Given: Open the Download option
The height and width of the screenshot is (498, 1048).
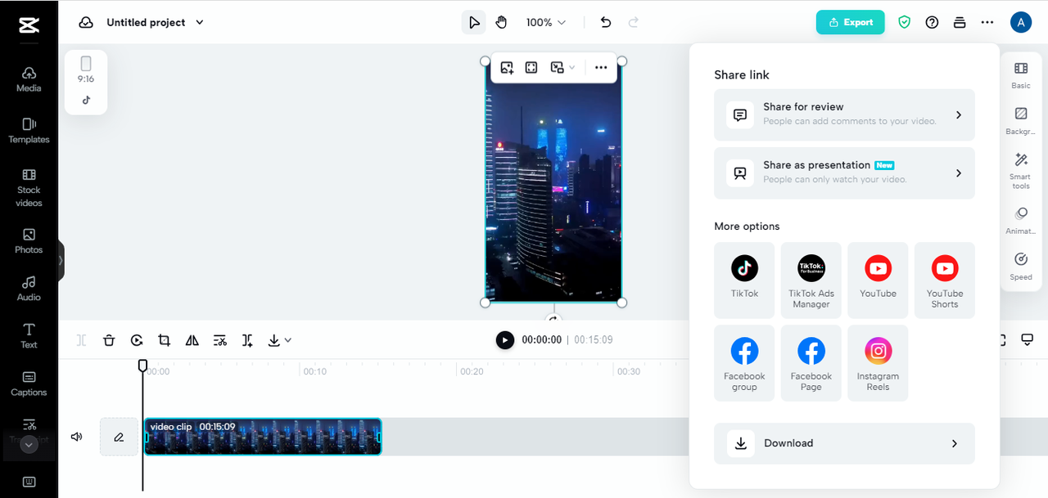Looking at the screenshot, I should pos(844,443).
